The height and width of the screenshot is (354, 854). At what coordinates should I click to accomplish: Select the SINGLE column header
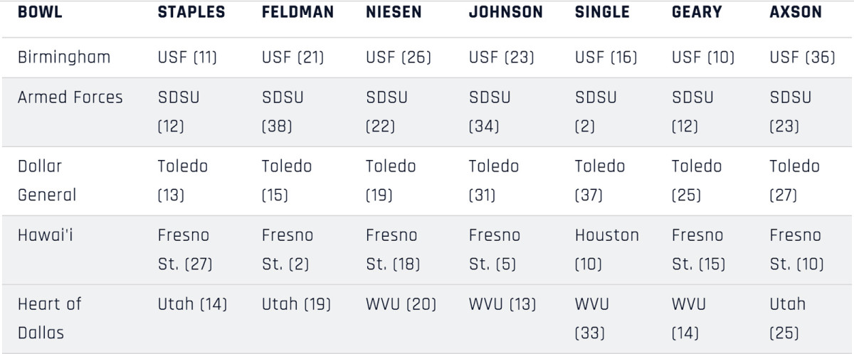602,13
